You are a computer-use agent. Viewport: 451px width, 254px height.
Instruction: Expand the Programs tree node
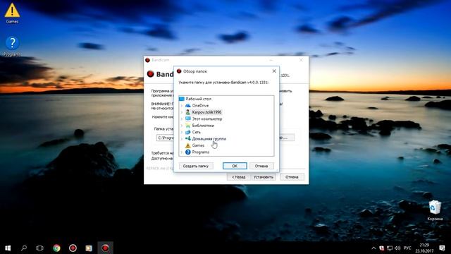(x=182, y=152)
